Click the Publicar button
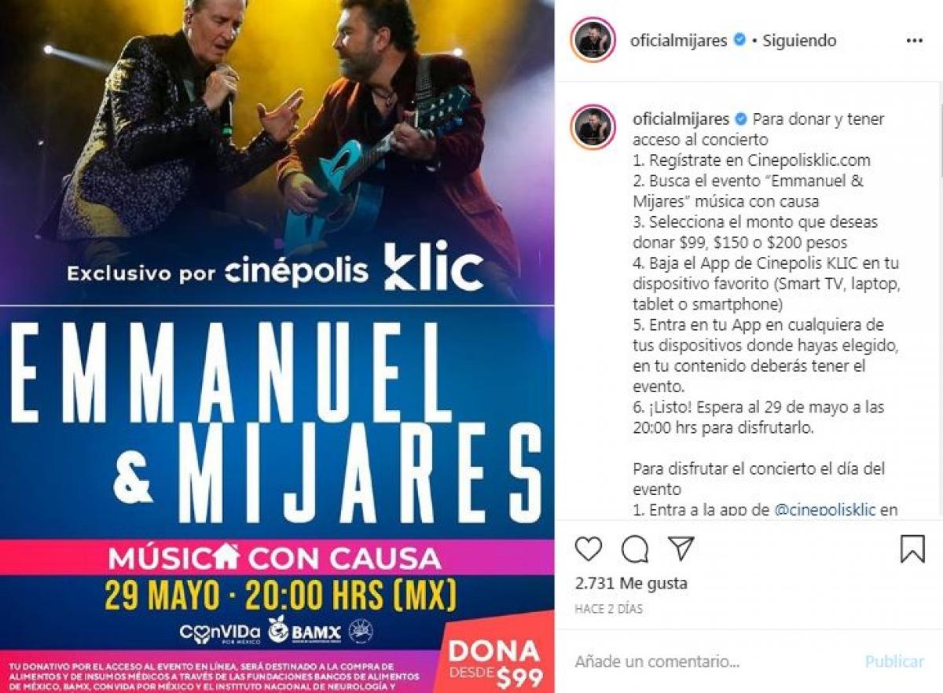The image size is (943, 693). point(894,662)
